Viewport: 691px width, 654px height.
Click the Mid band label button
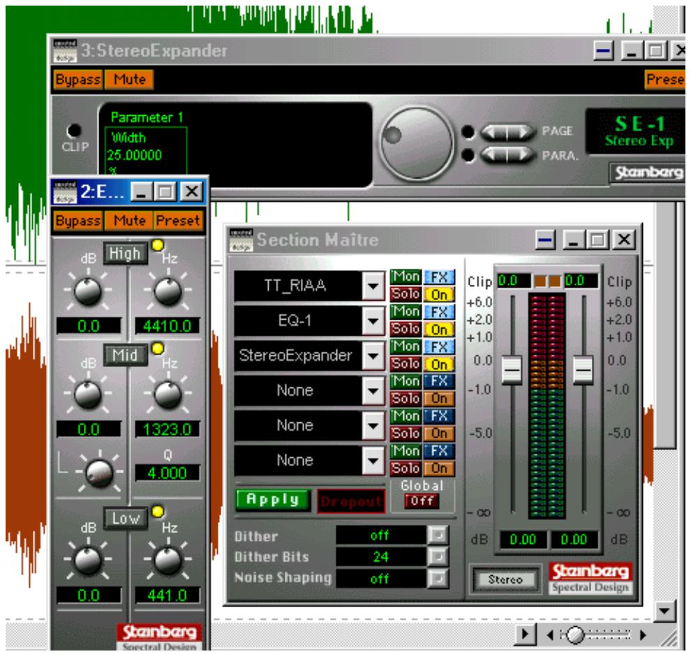(x=125, y=355)
